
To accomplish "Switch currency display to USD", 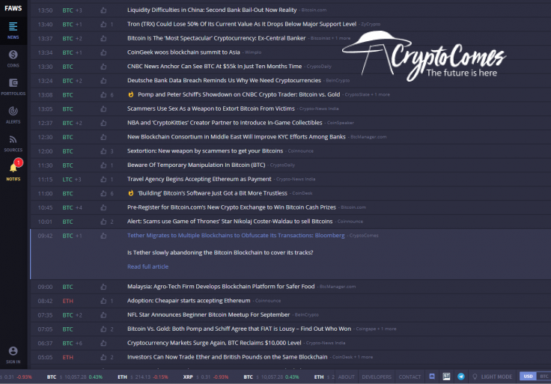I will [x=528, y=377].
